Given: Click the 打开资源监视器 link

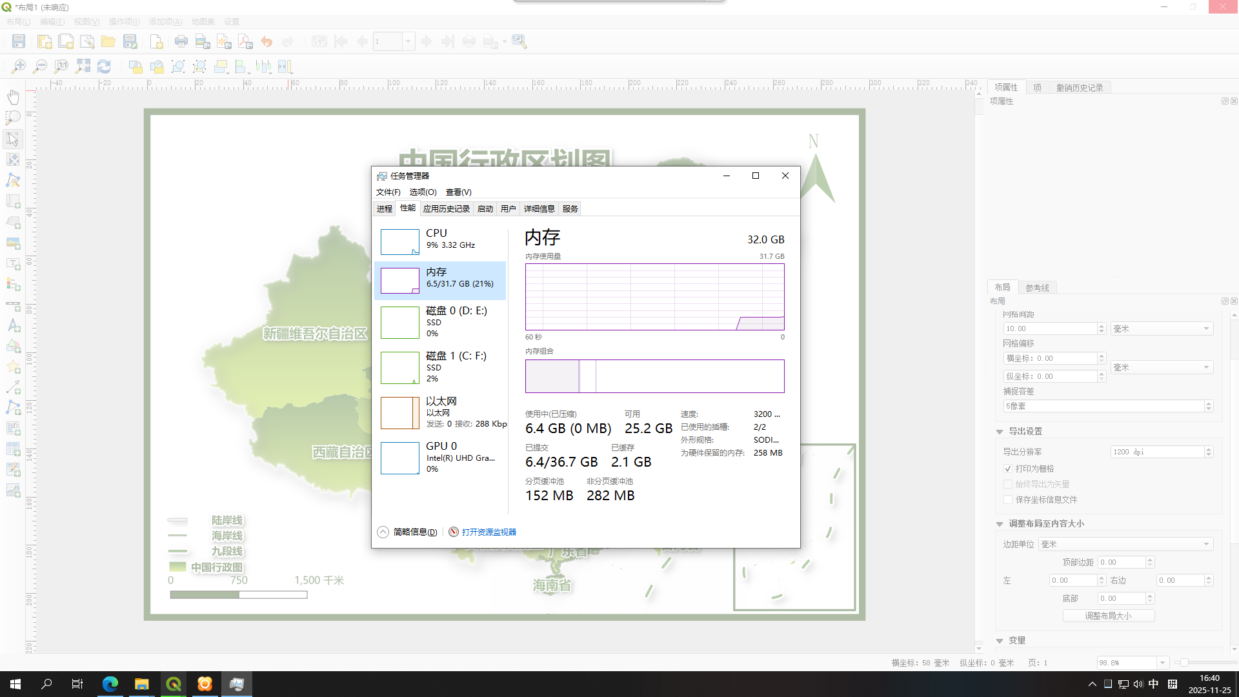Looking at the screenshot, I should pos(489,532).
